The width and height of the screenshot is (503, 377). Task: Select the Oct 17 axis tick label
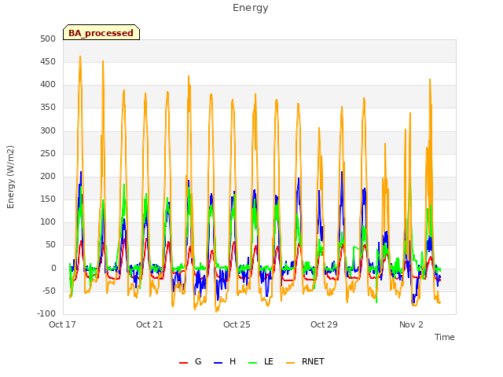coord(63,324)
